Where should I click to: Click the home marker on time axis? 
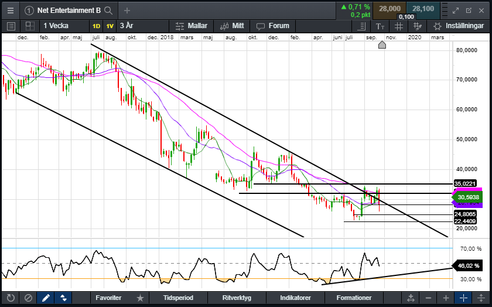(x=382, y=45)
